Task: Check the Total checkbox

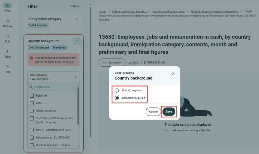Action: click(x=32, y=103)
